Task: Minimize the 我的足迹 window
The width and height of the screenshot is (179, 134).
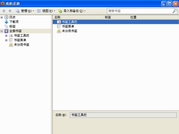Action: pos(164,4)
